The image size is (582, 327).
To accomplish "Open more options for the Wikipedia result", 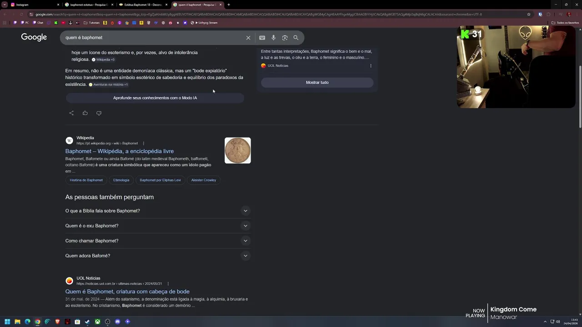I will pos(144,144).
